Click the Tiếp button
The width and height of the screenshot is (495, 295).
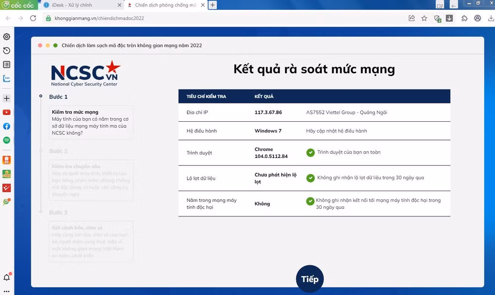coord(310,279)
